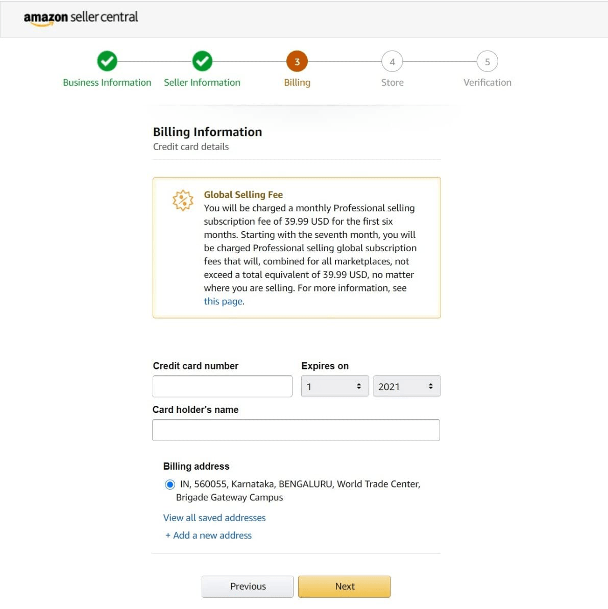
Task: View all saved addresses
Action: [x=214, y=518]
